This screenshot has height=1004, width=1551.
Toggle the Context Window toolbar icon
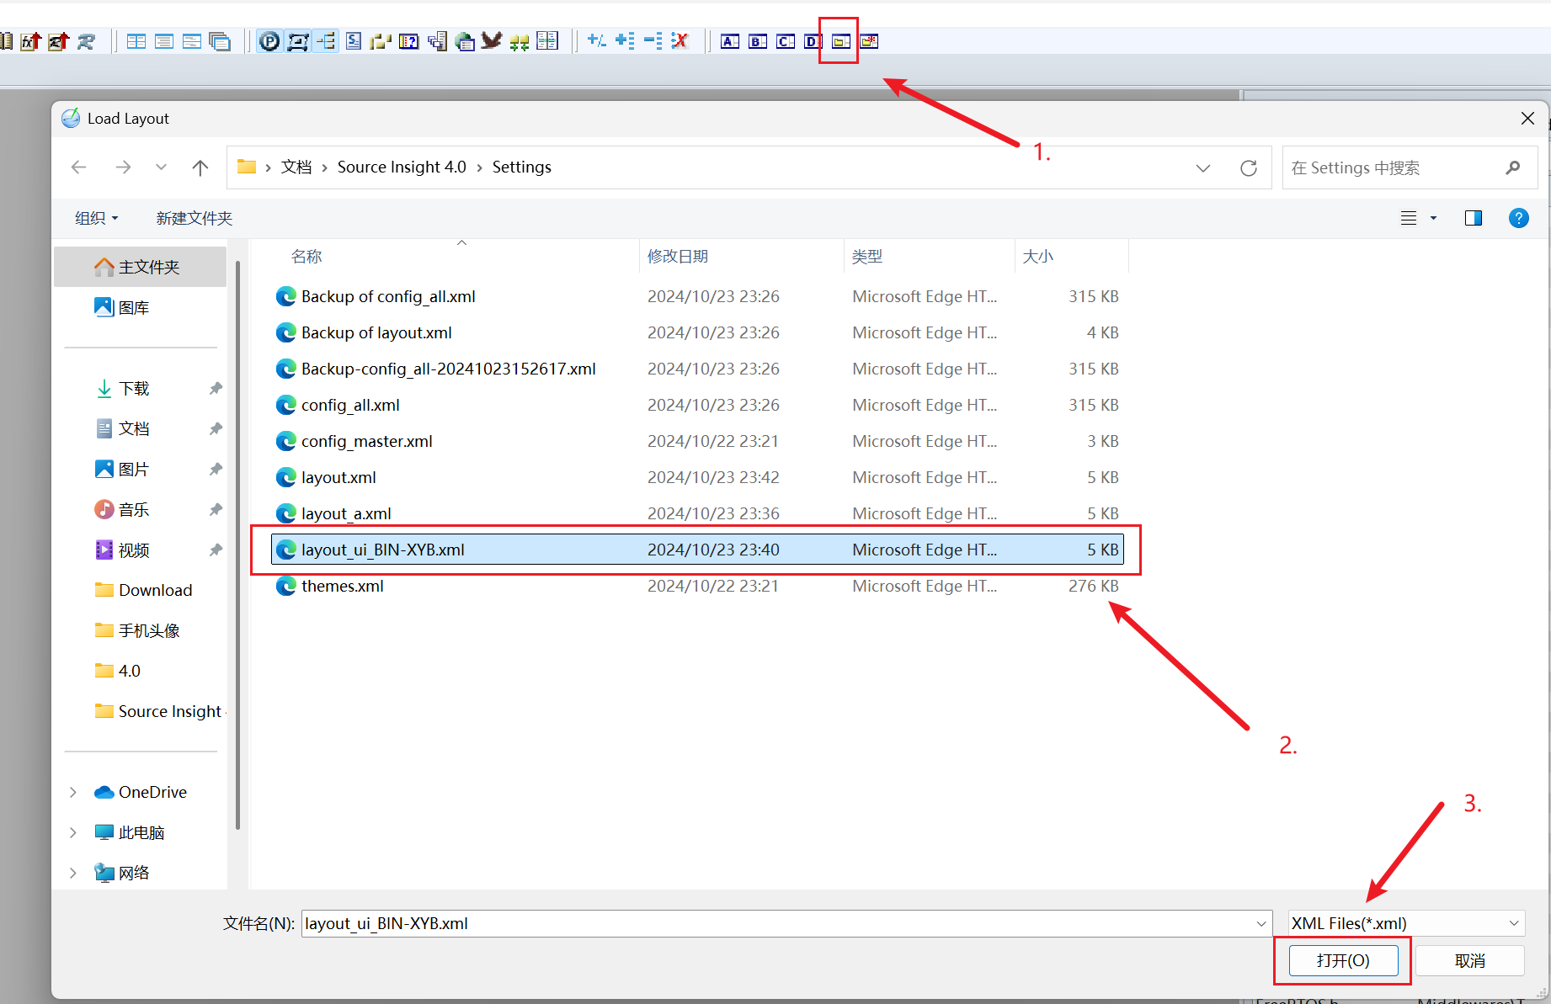click(x=298, y=41)
